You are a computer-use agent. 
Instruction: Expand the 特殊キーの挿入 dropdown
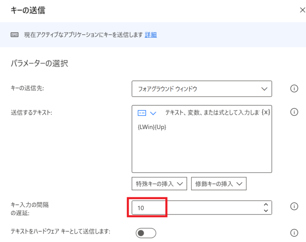pyautogui.click(x=159, y=184)
